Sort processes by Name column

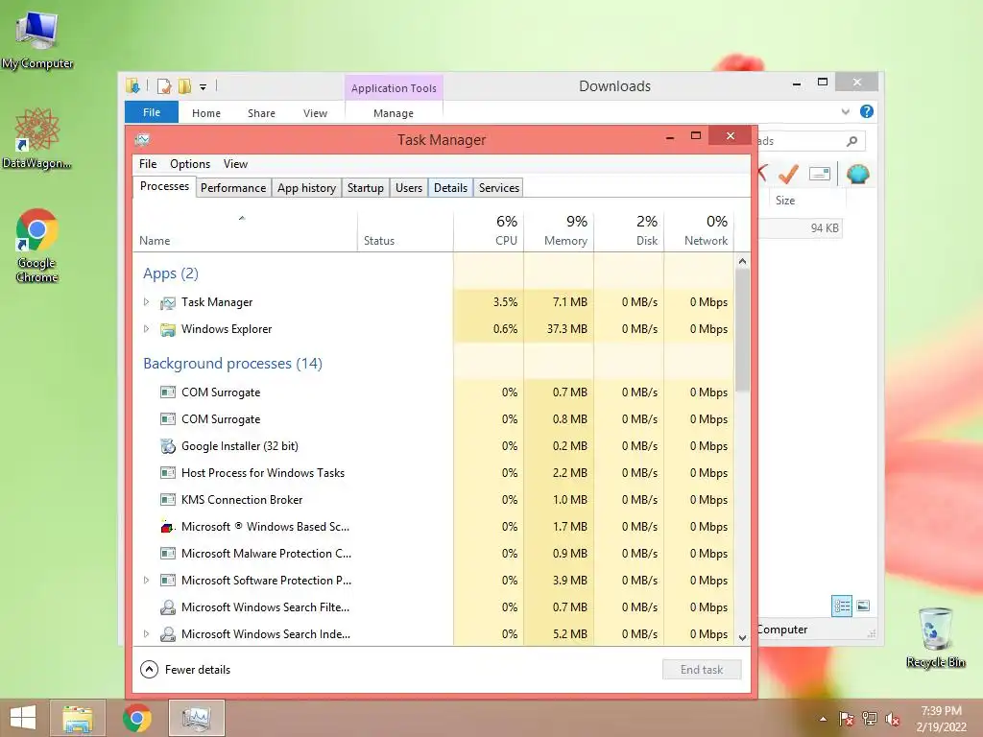(245, 230)
